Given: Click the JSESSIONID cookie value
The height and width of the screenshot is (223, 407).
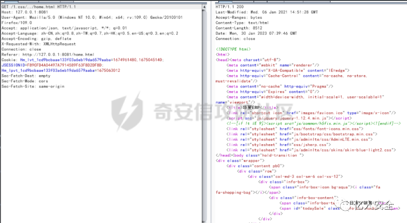Looking at the screenshot, I should tap(65, 65).
